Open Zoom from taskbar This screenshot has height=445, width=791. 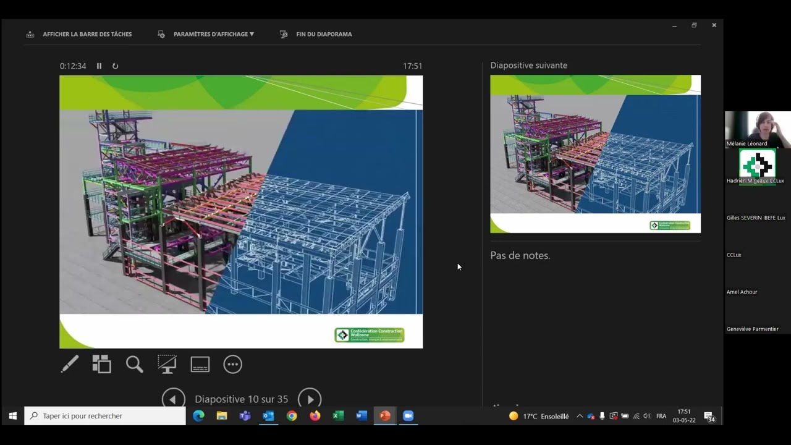pos(408,416)
